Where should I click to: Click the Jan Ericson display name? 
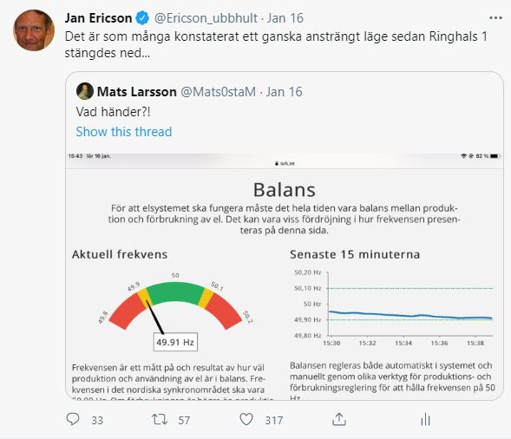pyautogui.click(x=98, y=18)
